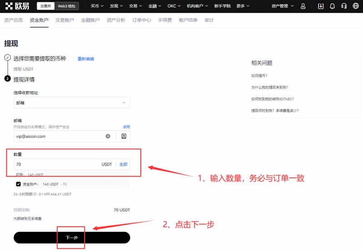Switch to the 交易账户 tab
The height and width of the screenshot is (251, 363).
click(x=64, y=20)
